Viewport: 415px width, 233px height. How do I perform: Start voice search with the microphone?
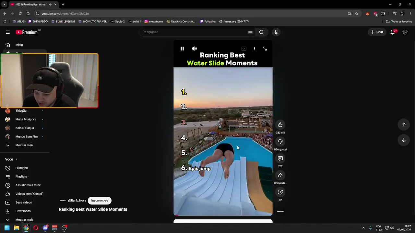coord(276,32)
